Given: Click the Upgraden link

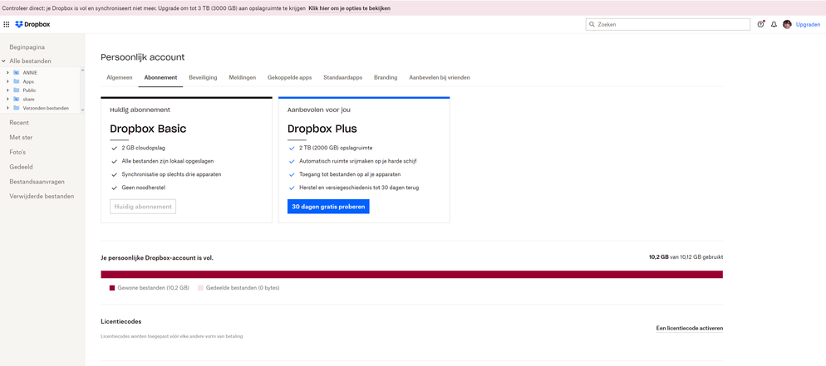Looking at the screenshot, I should click(x=808, y=24).
